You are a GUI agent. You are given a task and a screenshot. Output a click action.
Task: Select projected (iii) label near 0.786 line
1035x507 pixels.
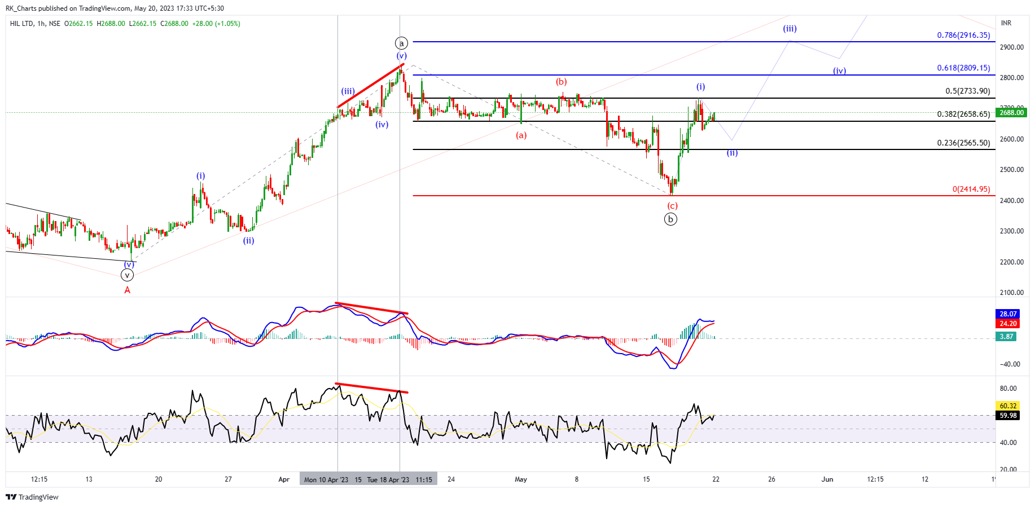790,28
